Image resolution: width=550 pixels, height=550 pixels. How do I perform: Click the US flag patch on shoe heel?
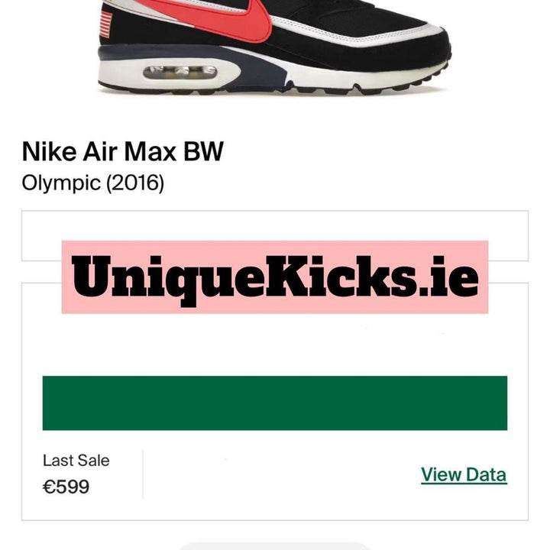(106, 24)
